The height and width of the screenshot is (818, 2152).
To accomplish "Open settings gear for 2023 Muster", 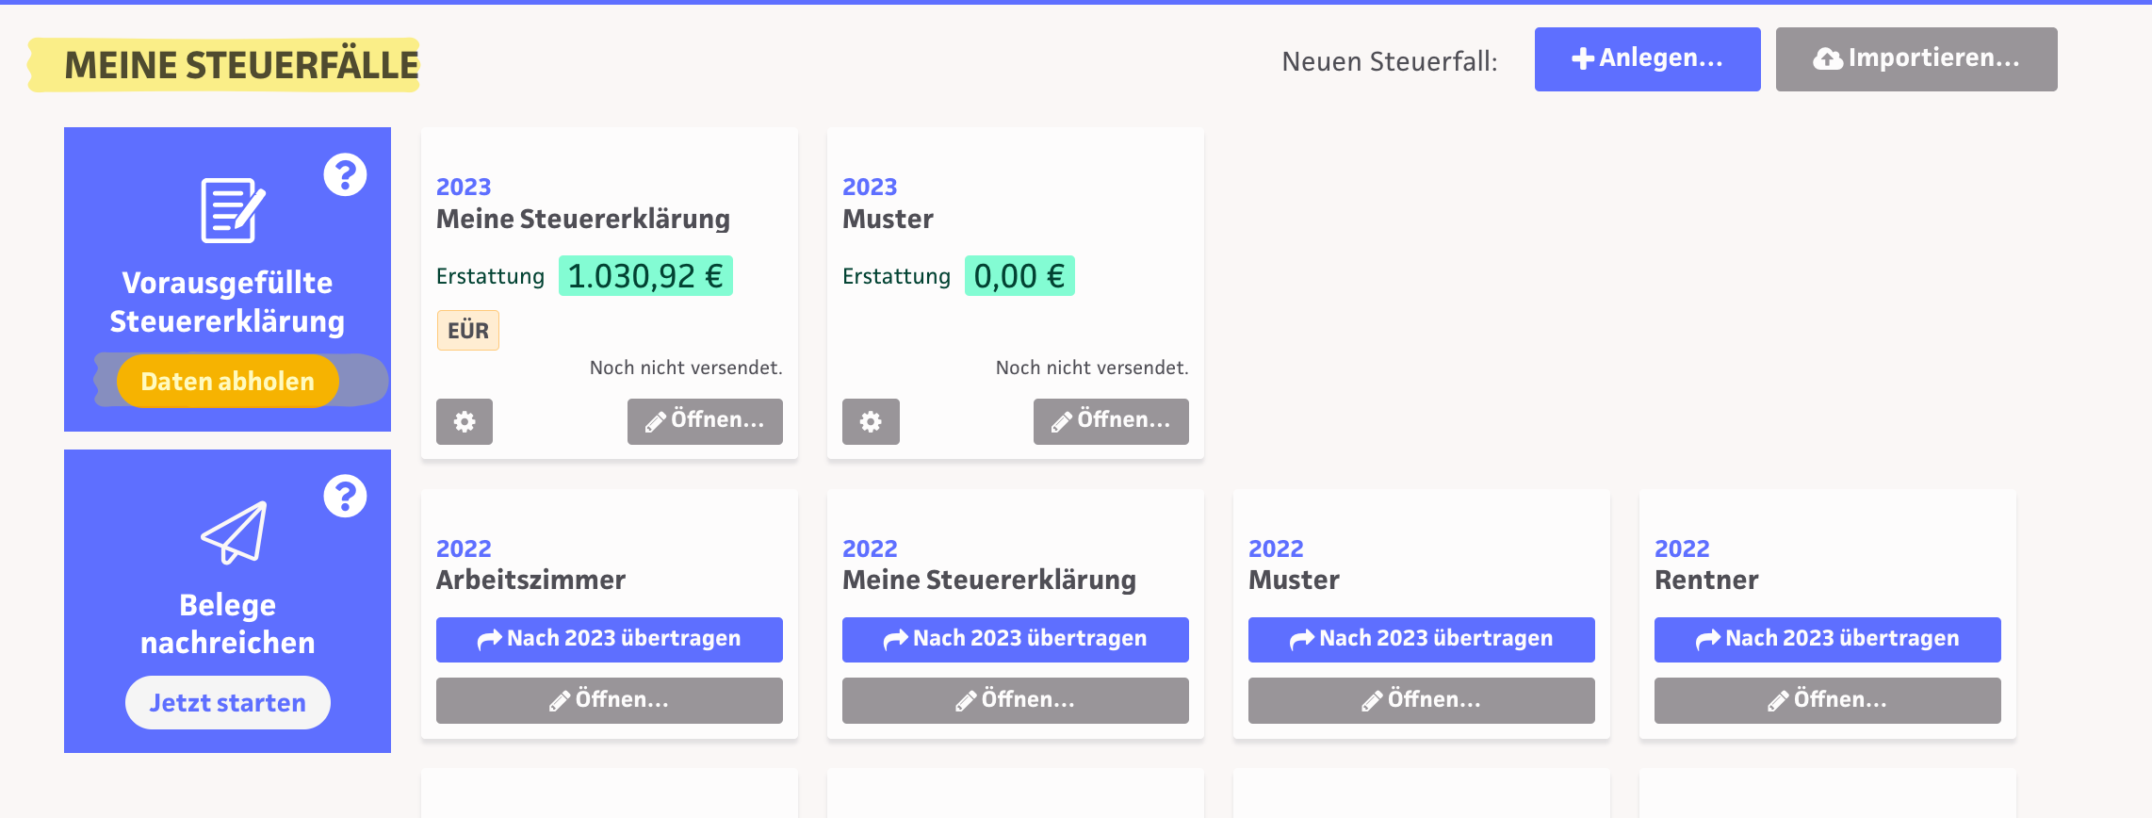I will coord(871,421).
